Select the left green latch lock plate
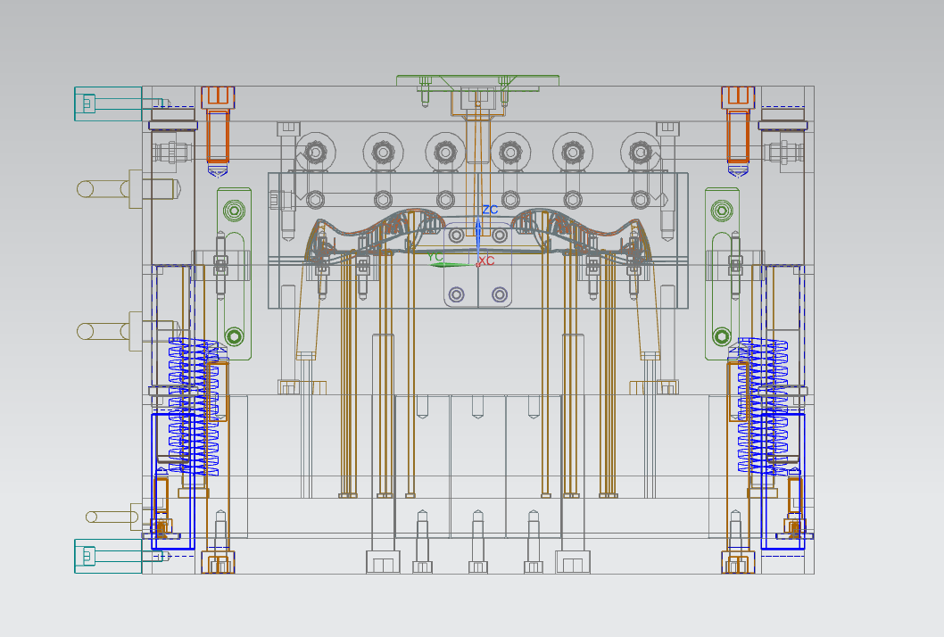This screenshot has height=637, width=944. 234,274
